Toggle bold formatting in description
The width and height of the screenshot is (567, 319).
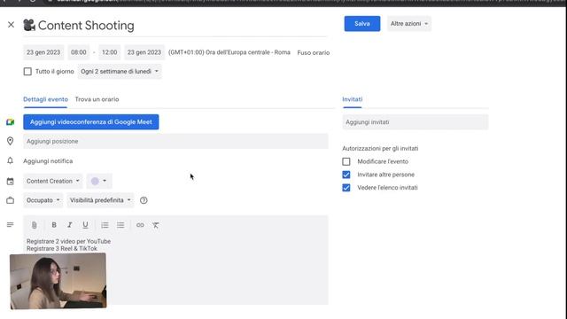point(54,225)
